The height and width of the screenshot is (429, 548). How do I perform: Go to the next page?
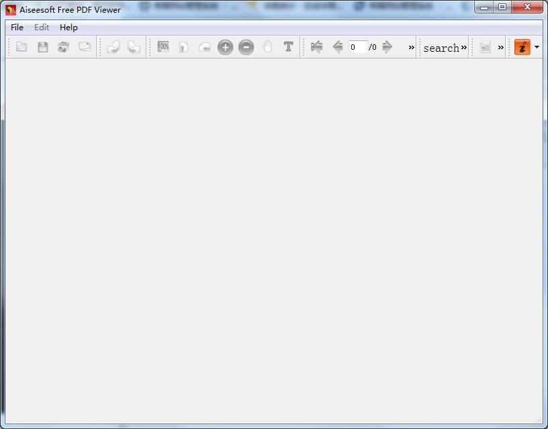tap(387, 47)
